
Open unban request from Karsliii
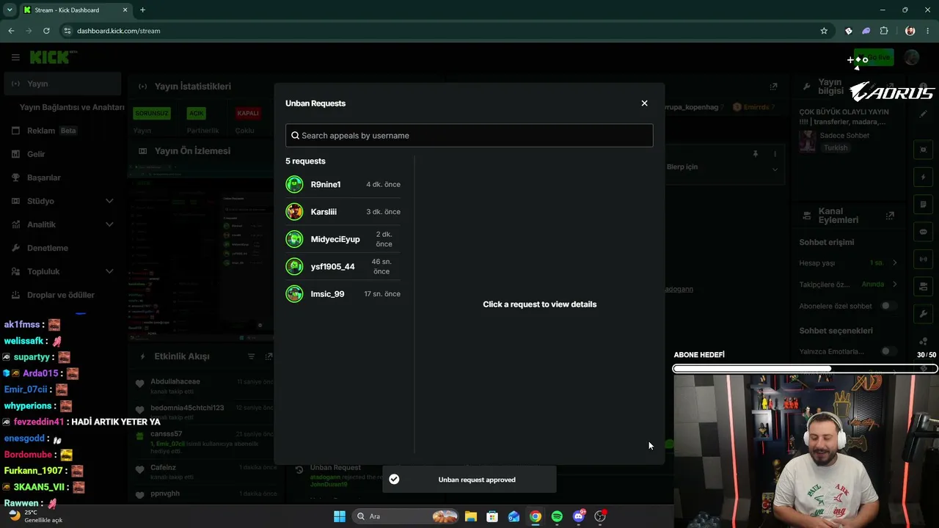coord(343,212)
